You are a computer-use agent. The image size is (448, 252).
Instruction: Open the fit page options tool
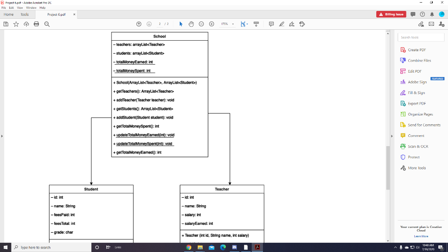pyautogui.click(x=244, y=24)
